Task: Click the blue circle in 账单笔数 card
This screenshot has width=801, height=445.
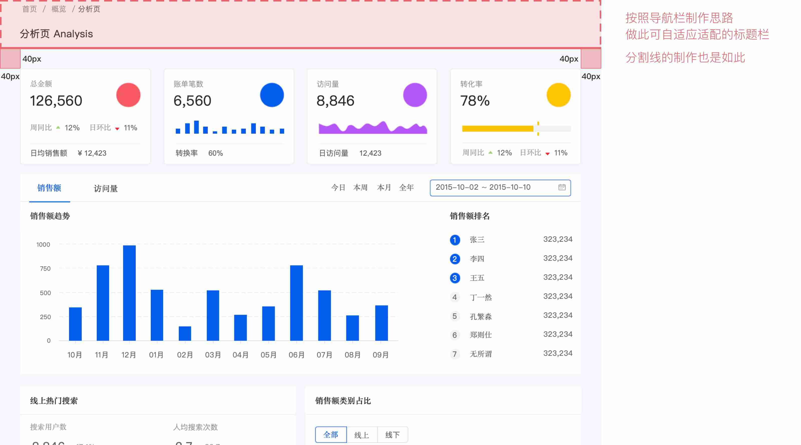Action: tap(272, 95)
